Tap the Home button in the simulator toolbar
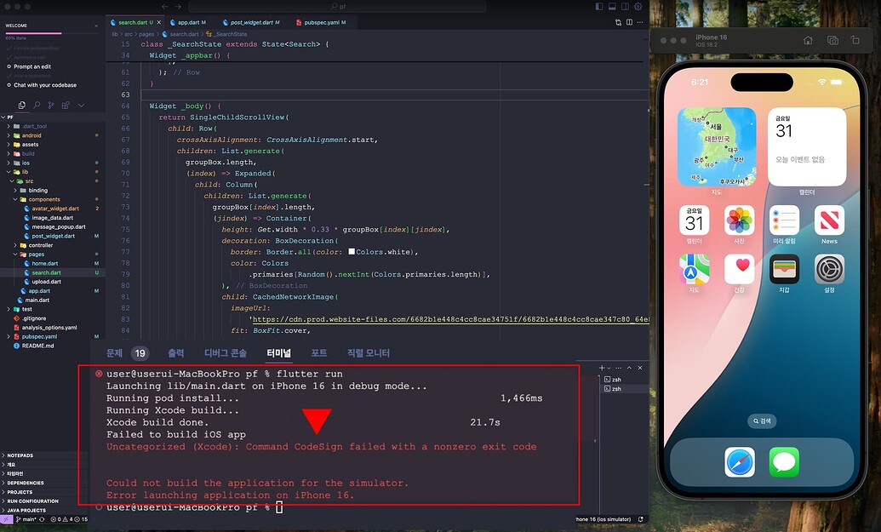The image size is (881, 532). (807, 40)
